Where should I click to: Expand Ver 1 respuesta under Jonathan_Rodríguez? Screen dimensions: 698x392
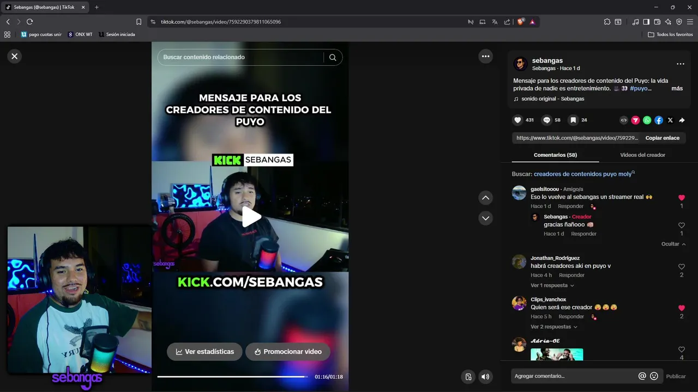(552, 285)
